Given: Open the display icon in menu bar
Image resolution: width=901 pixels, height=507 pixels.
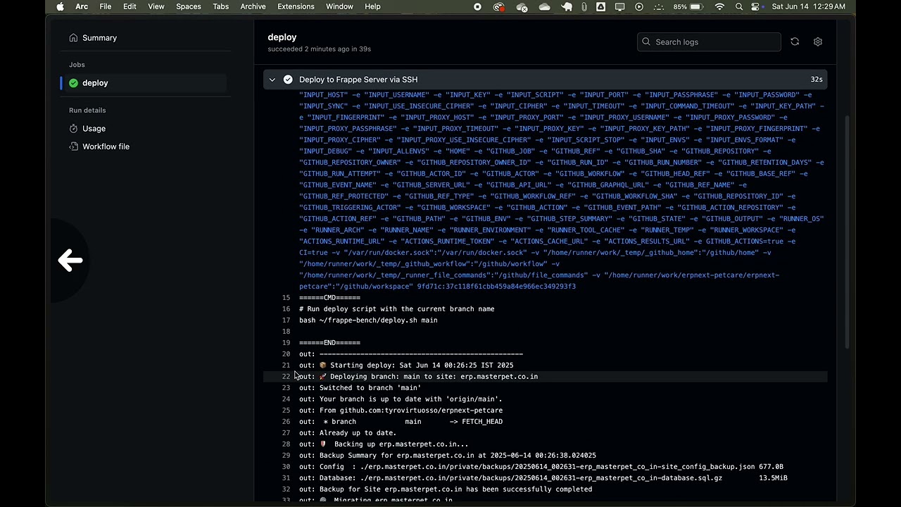Looking at the screenshot, I should (619, 6).
